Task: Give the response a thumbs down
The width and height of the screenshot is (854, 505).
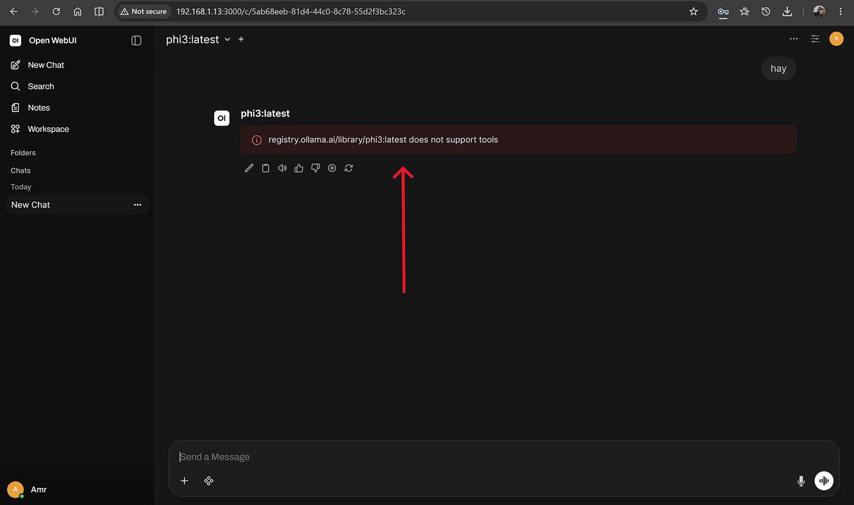Action: pos(315,168)
